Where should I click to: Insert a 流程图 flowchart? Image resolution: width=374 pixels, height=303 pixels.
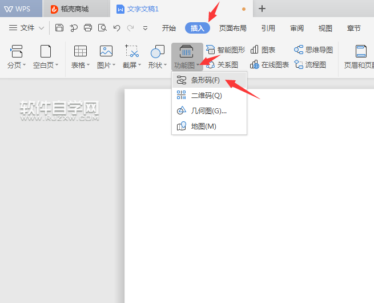click(x=310, y=65)
